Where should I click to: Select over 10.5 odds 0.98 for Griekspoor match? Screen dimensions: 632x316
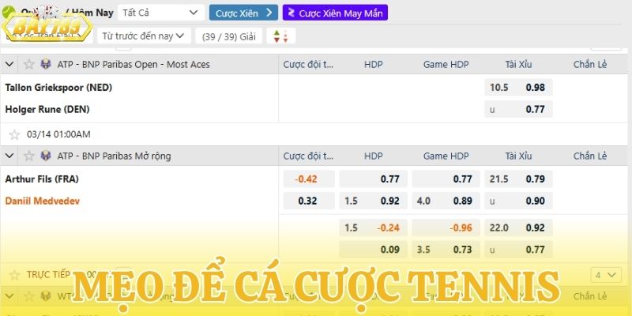coord(518,88)
